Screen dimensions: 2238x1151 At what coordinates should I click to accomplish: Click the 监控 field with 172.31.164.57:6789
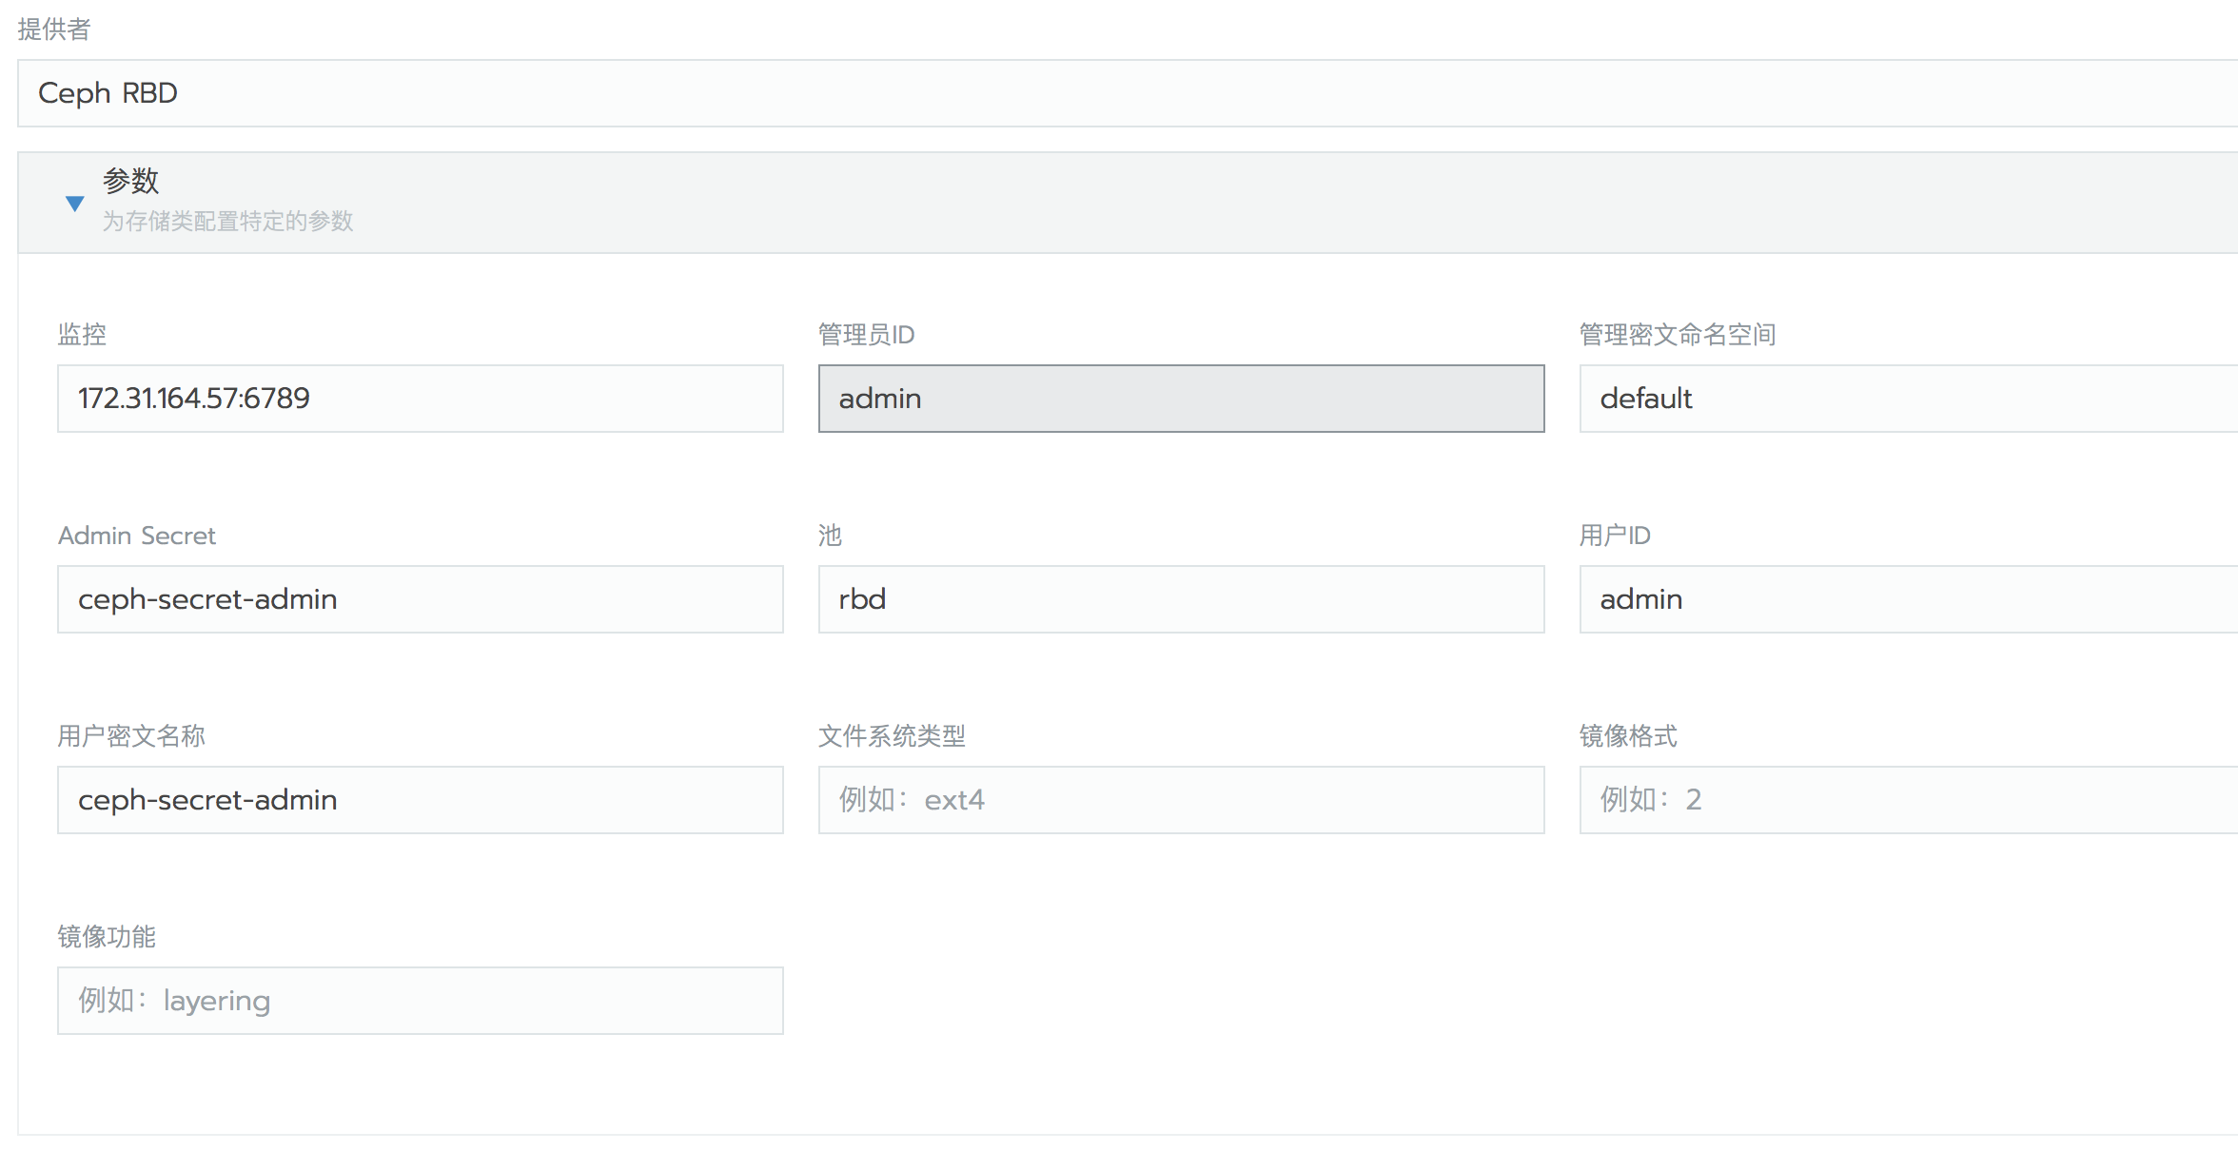[x=420, y=399]
